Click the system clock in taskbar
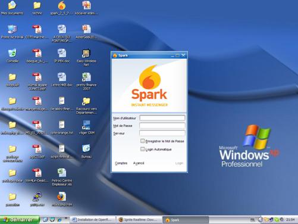Image resolution: width=298 pixels, height=224 pixels. click(290, 220)
